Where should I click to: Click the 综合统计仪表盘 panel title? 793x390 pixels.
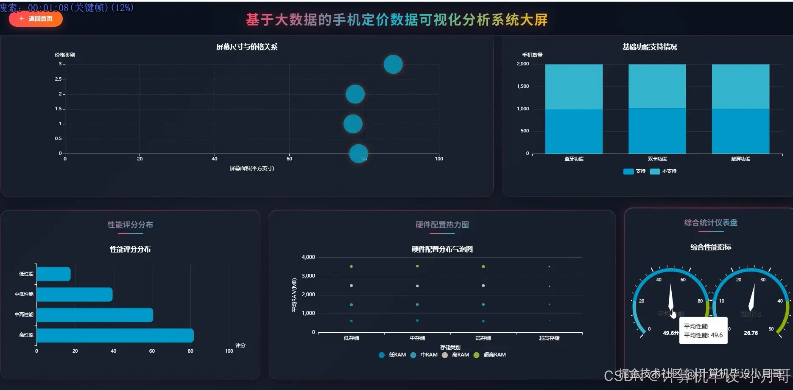(x=711, y=222)
